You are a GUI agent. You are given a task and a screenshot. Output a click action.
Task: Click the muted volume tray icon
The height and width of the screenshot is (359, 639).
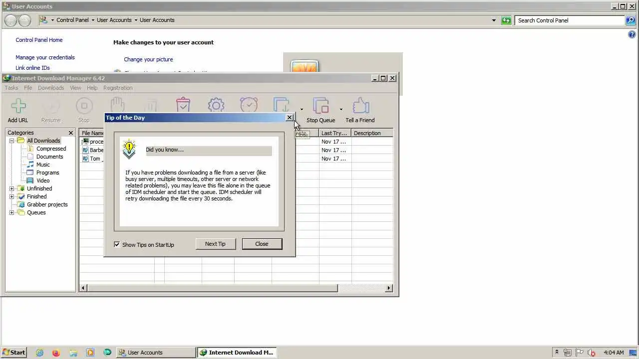pos(592,353)
